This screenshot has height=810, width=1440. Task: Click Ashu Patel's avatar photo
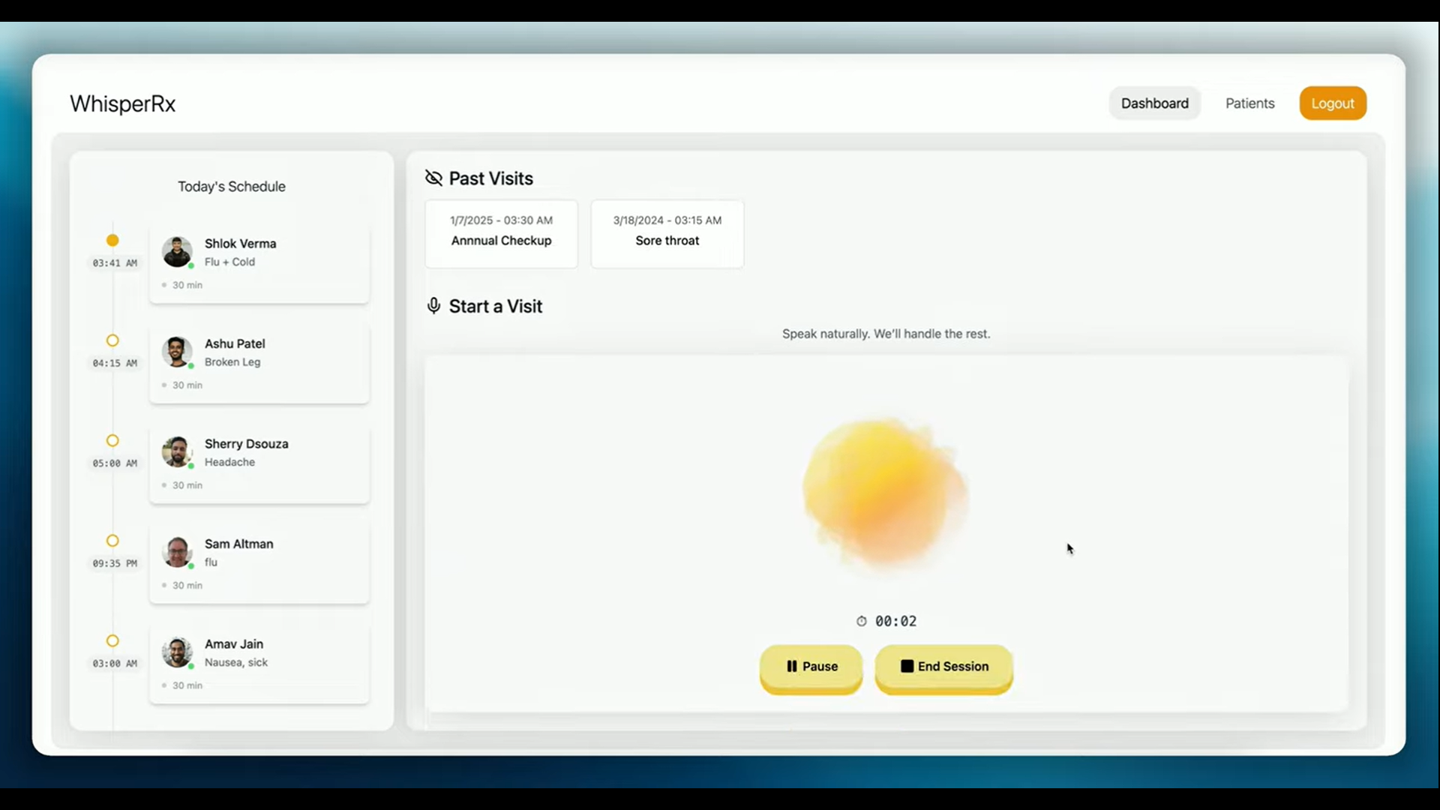178,352
